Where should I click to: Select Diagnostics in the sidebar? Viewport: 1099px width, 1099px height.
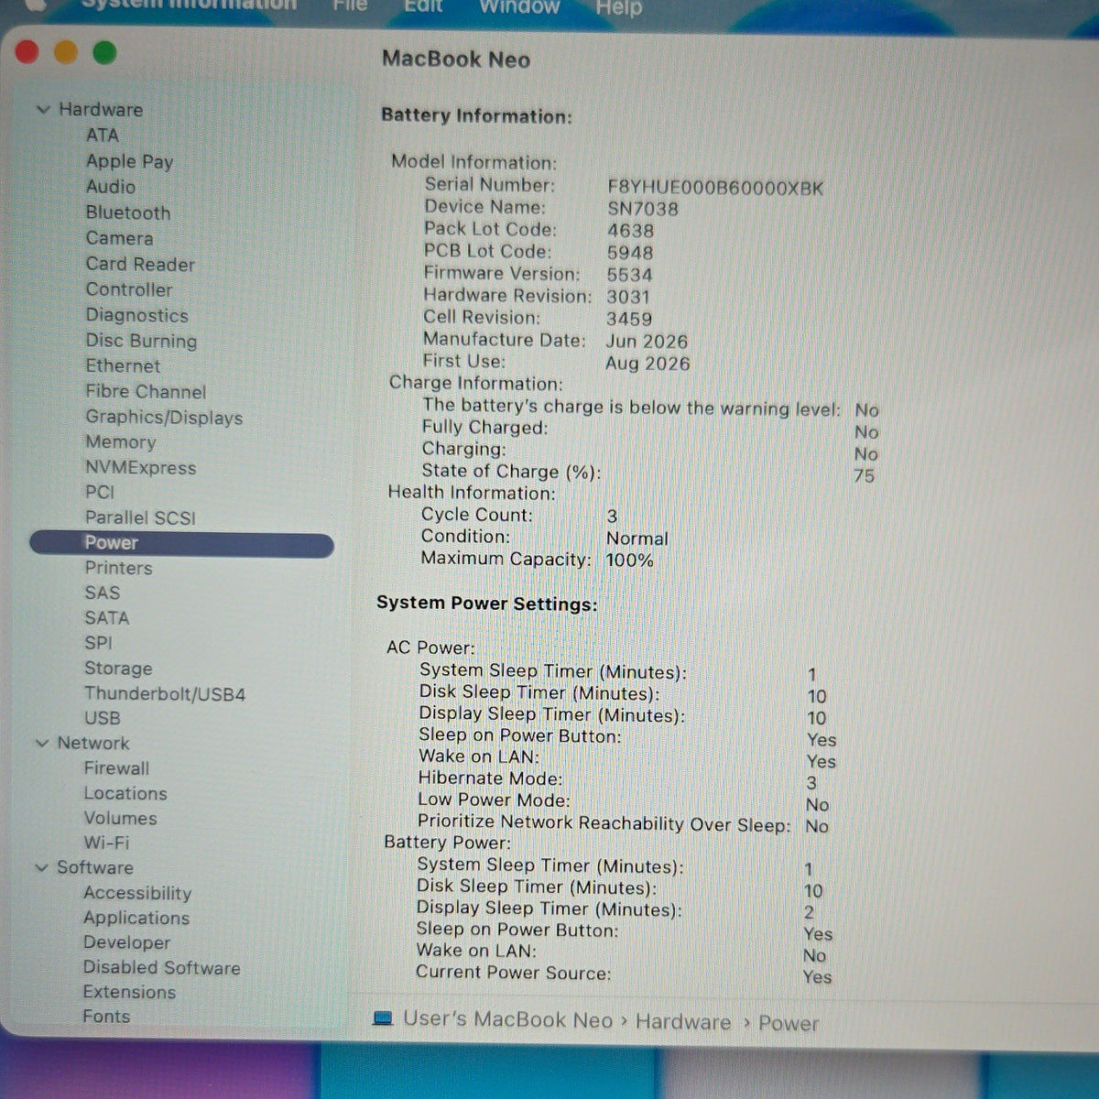[x=136, y=315]
